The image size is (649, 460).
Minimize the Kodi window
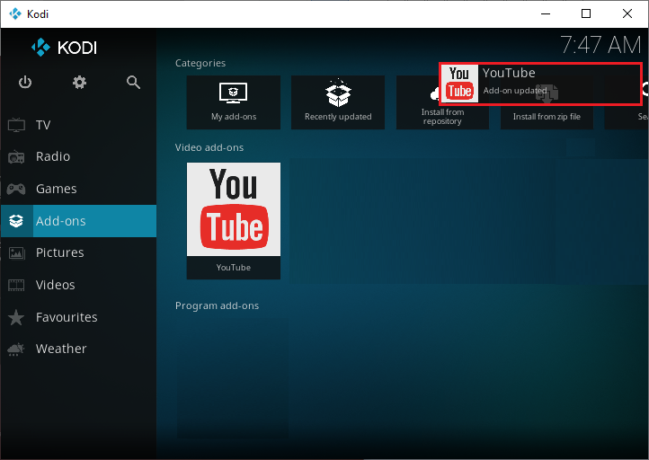(546, 13)
